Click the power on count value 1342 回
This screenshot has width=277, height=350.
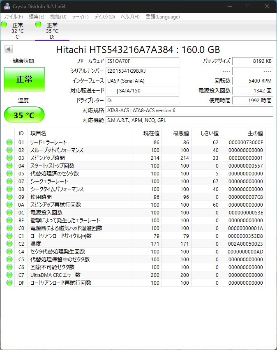click(x=253, y=91)
